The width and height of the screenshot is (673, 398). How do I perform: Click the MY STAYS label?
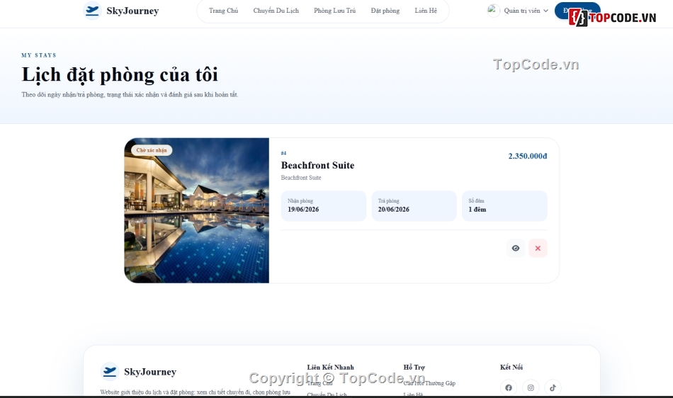pyautogui.click(x=39, y=55)
